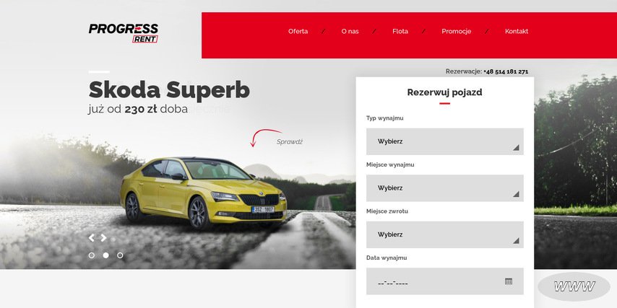The image size is (617, 308).
Task: Click the Skoda Superb heading
Action: pos(169,90)
